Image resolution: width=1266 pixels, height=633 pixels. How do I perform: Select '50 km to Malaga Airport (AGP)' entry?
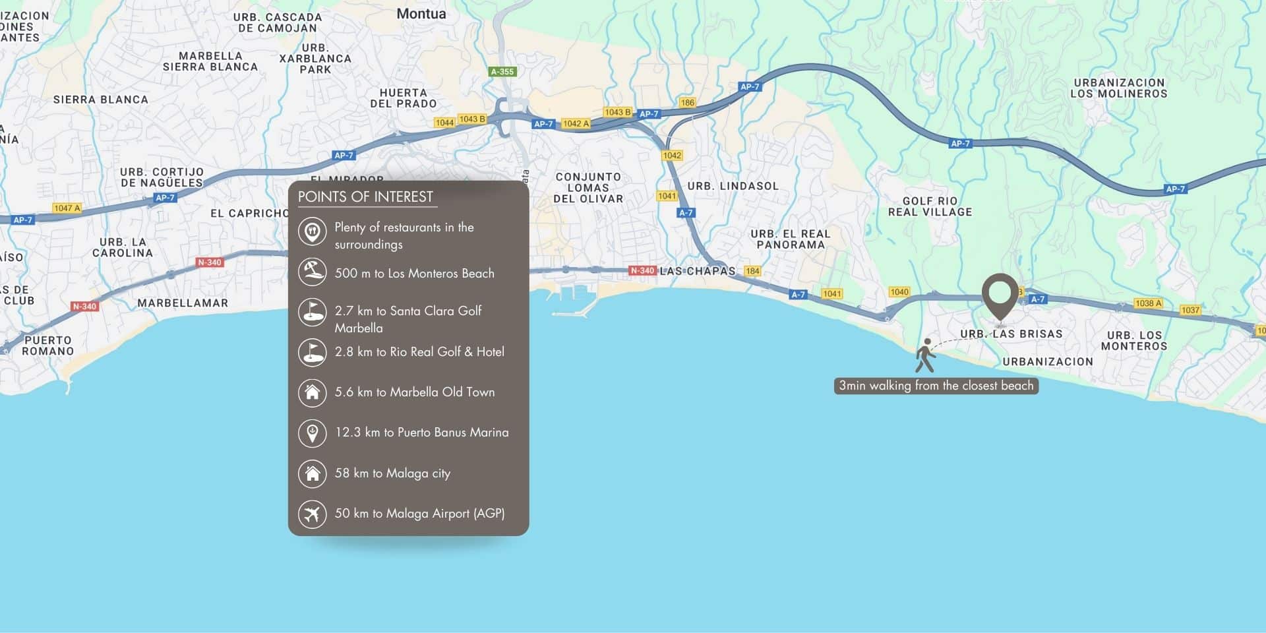pos(419,514)
